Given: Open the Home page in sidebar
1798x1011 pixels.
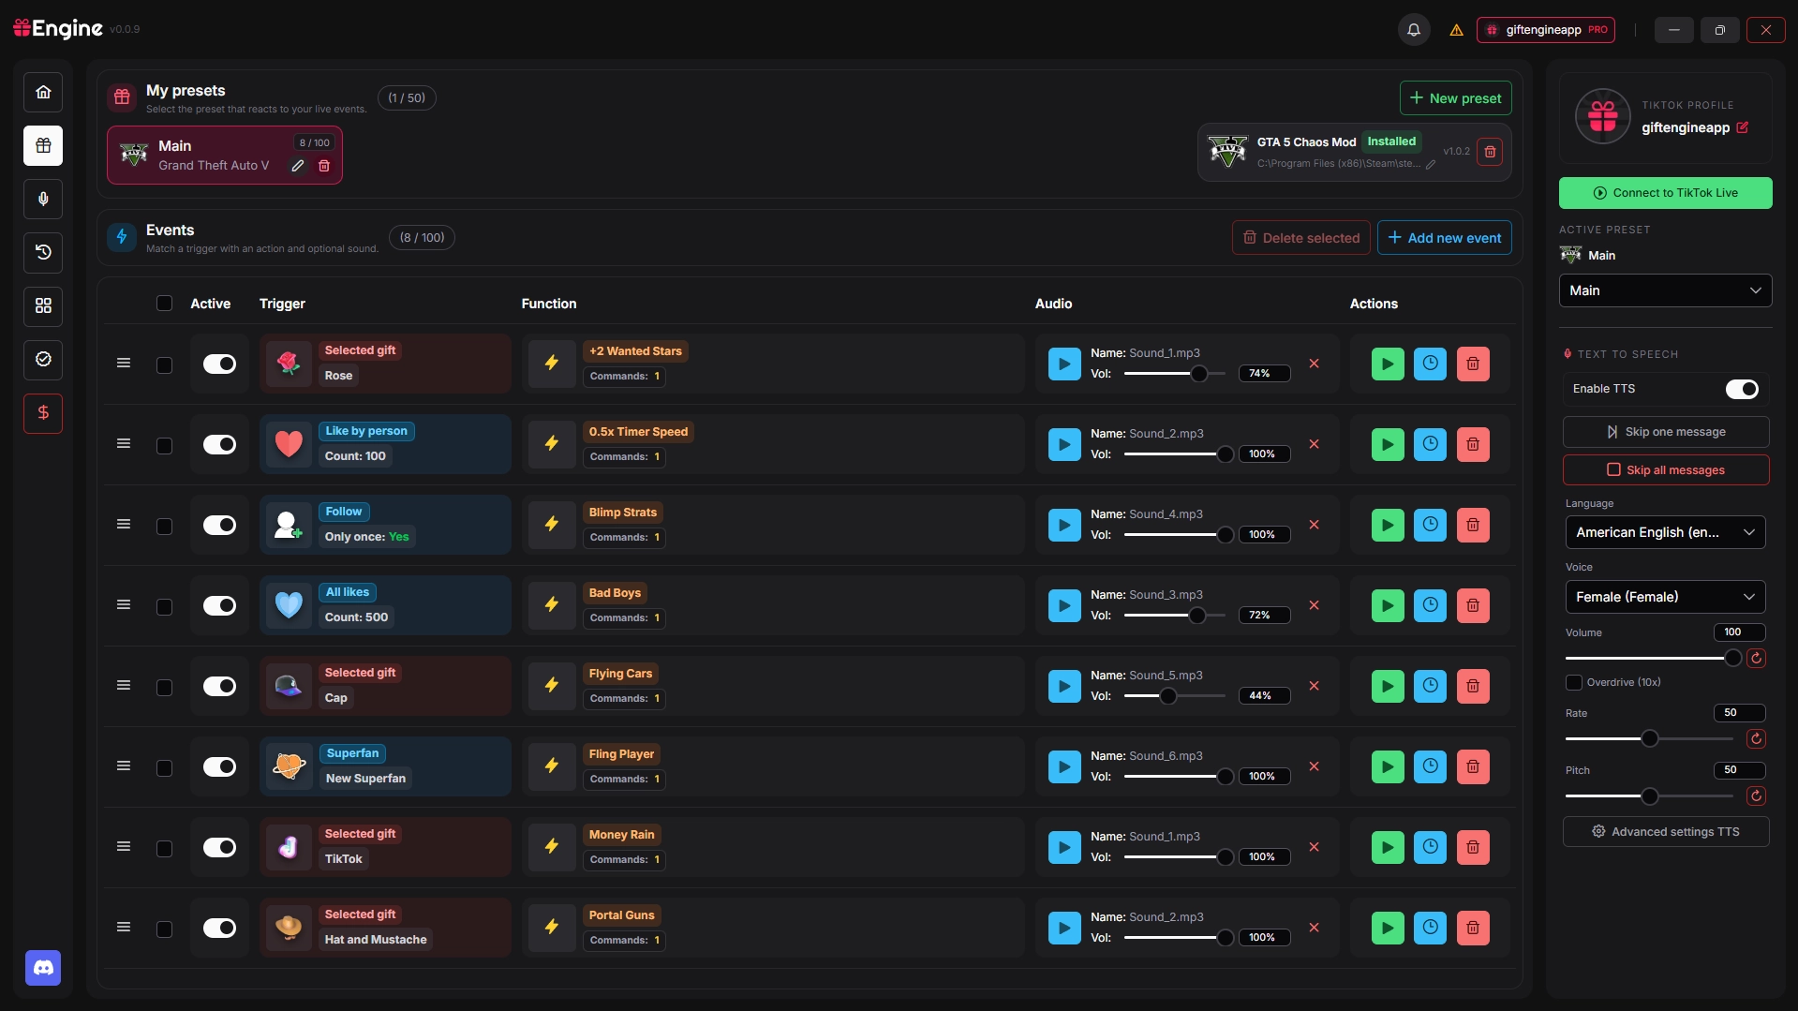Looking at the screenshot, I should (43, 92).
